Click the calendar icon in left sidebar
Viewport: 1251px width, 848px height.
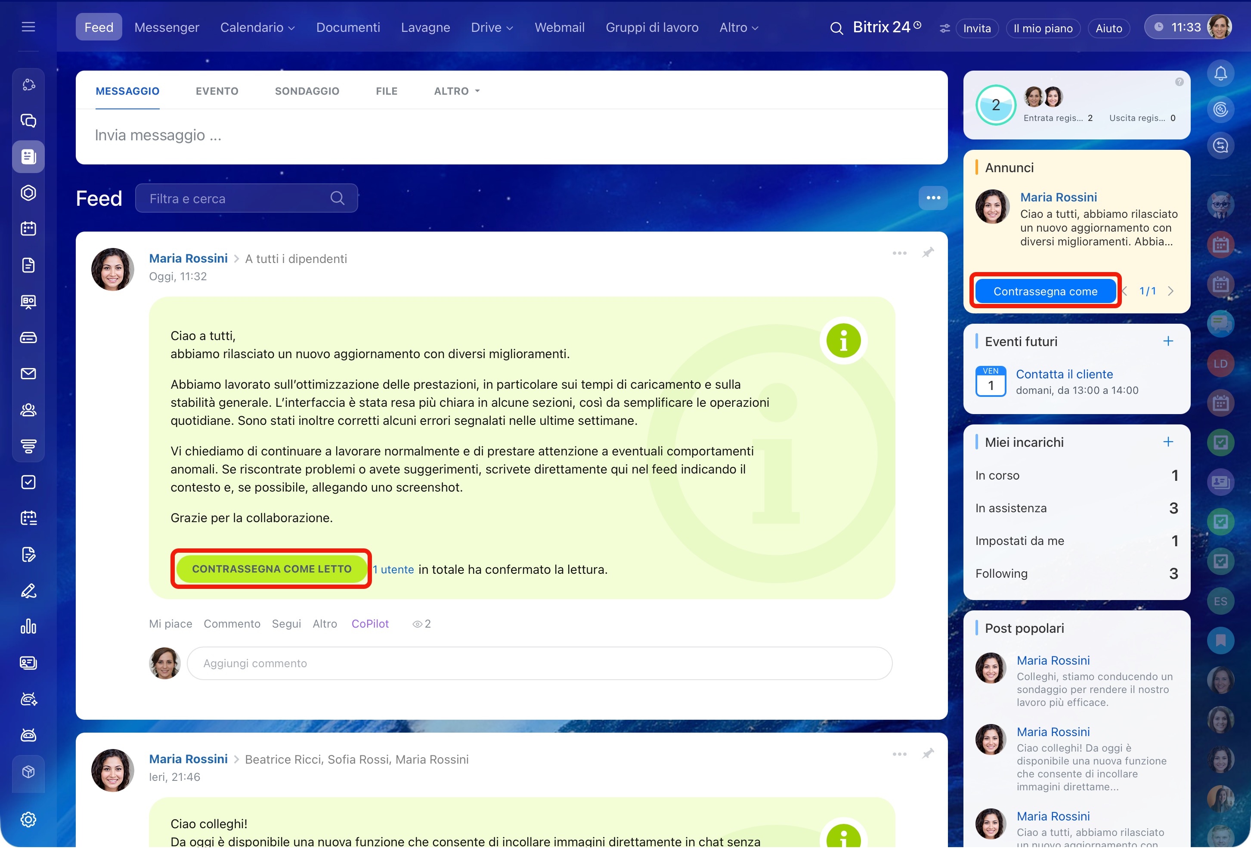(x=28, y=229)
